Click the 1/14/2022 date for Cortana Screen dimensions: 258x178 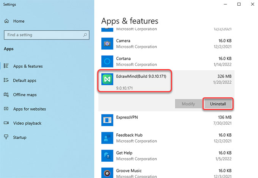[223, 64]
